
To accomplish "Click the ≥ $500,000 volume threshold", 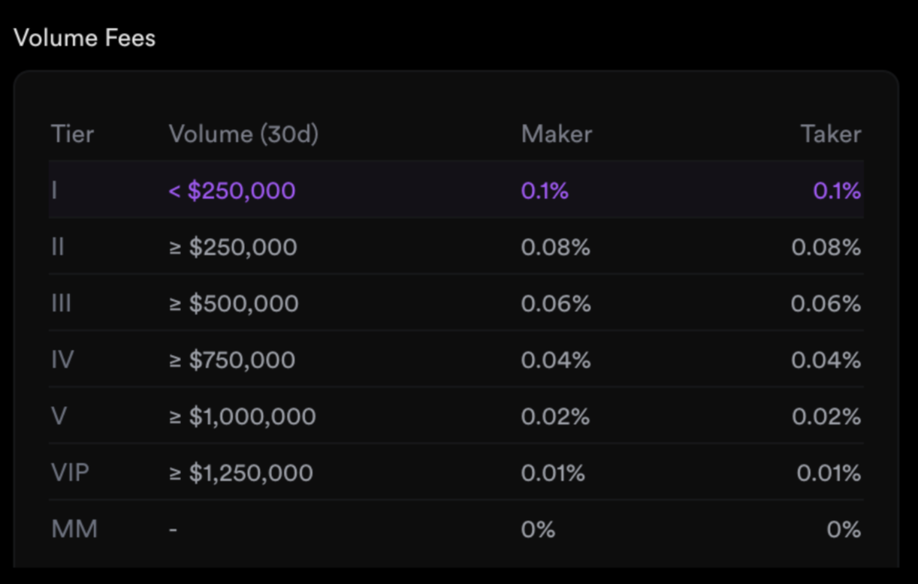I will (x=234, y=303).
